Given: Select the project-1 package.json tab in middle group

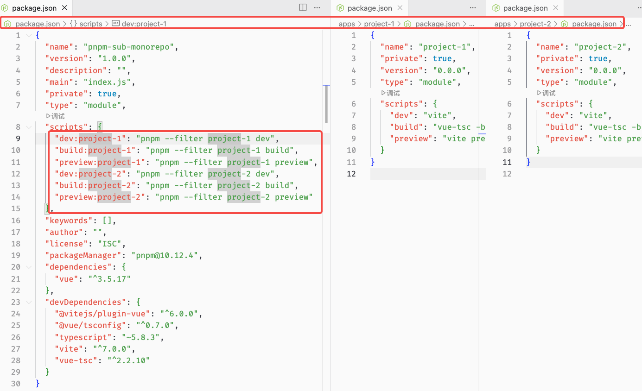Looking at the screenshot, I should pos(370,8).
